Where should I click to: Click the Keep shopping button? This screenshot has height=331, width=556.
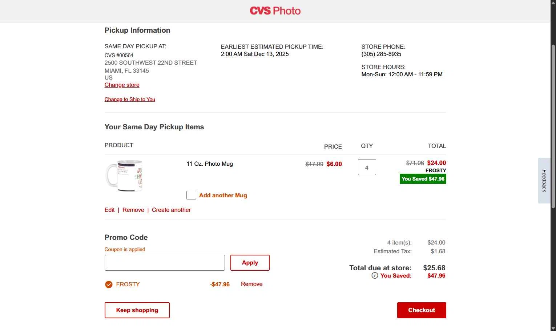(x=137, y=310)
